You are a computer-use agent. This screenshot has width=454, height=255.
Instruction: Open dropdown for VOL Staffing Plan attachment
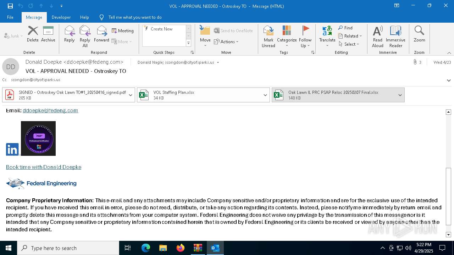(x=265, y=95)
